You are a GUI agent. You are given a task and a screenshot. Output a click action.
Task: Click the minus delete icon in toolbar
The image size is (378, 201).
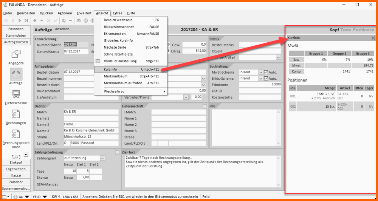[x=70, y=21]
